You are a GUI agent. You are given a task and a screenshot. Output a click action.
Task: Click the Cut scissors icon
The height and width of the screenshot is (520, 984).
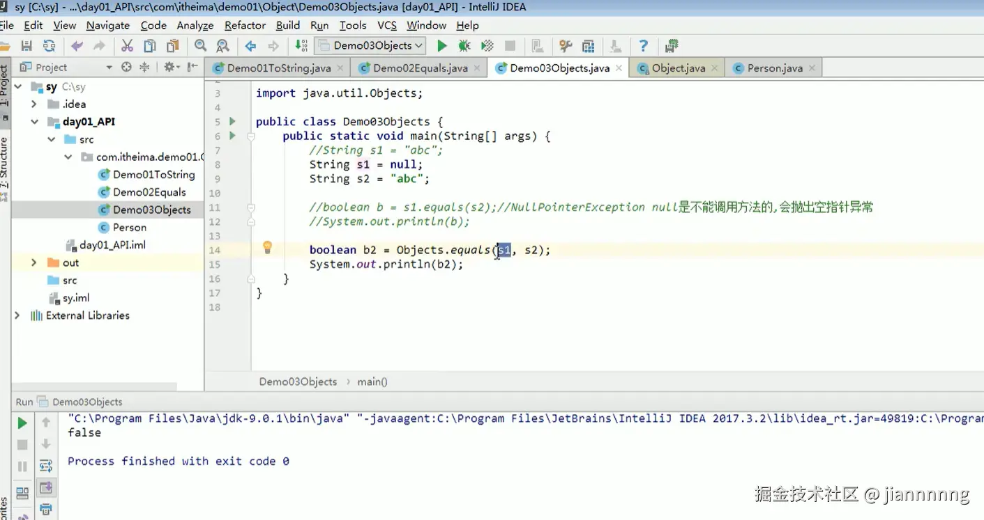coord(127,46)
